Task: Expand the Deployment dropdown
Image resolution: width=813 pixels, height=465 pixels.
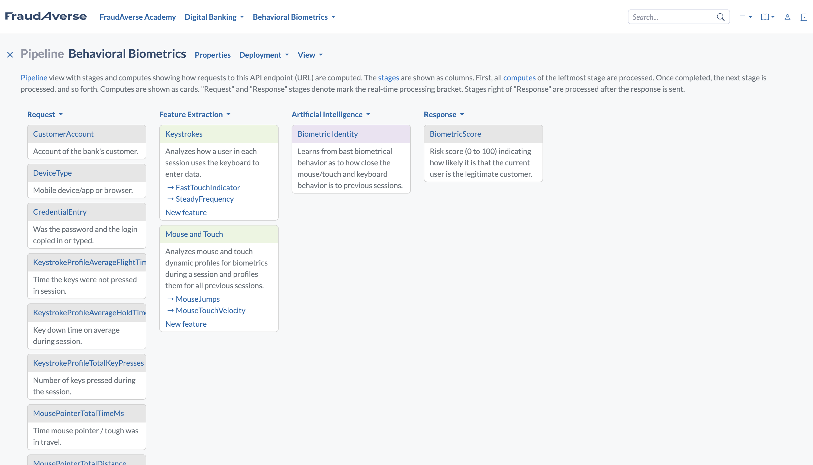Action: click(x=264, y=55)
